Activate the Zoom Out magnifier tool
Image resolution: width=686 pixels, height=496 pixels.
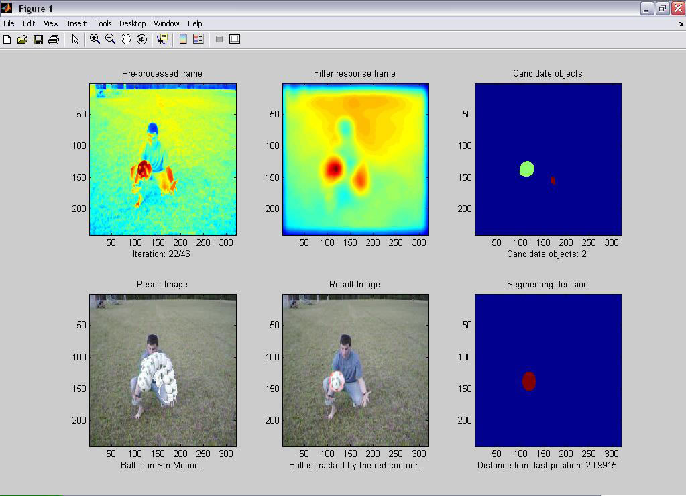pos(110,40)
